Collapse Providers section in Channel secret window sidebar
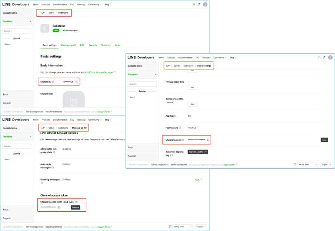The height and width of the screenshot is (231, 335). (155, 74)
